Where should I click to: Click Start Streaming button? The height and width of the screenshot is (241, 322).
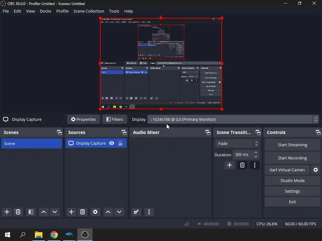pos(292,145)
